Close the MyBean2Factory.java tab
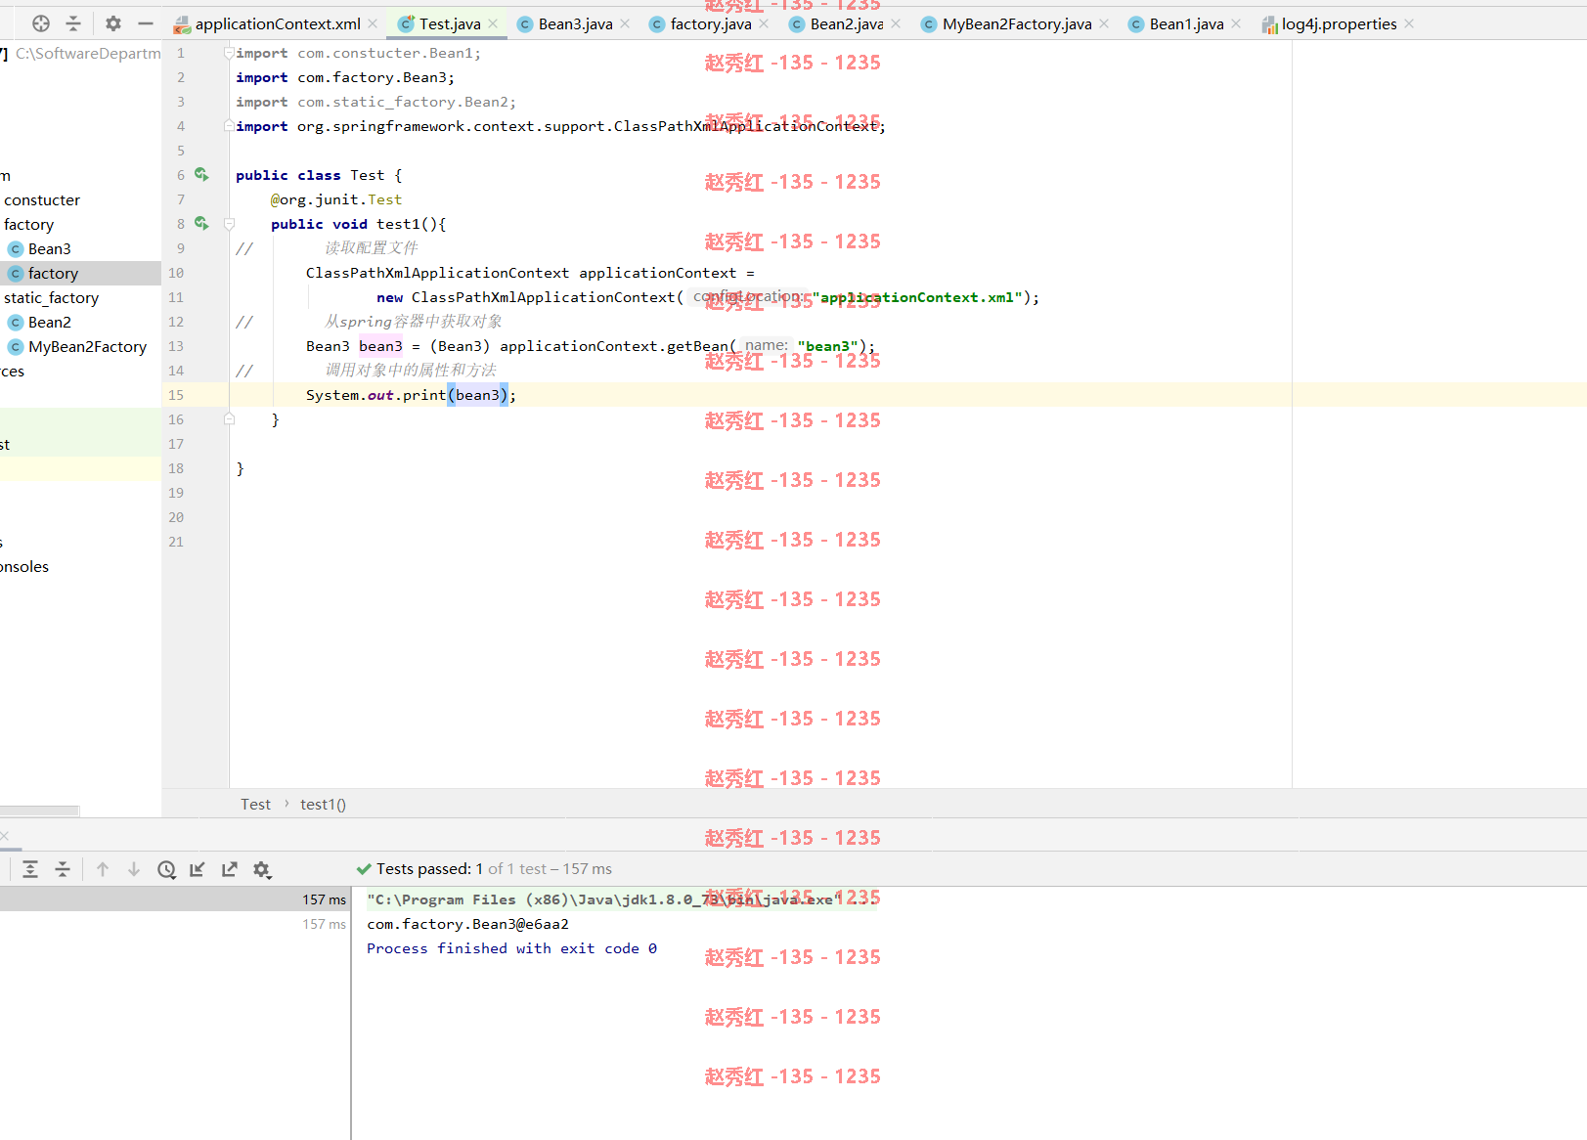 pyautogui.click(x=1104, y=23)
